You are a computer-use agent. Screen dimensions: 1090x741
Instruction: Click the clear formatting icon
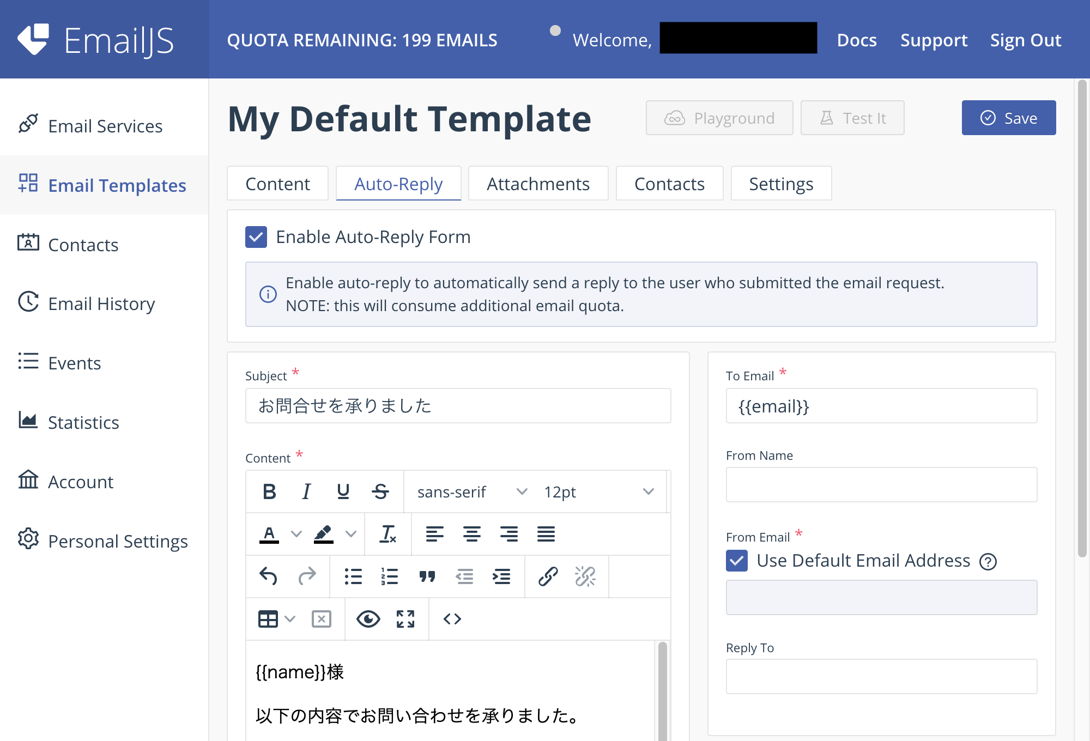(387, 534)
